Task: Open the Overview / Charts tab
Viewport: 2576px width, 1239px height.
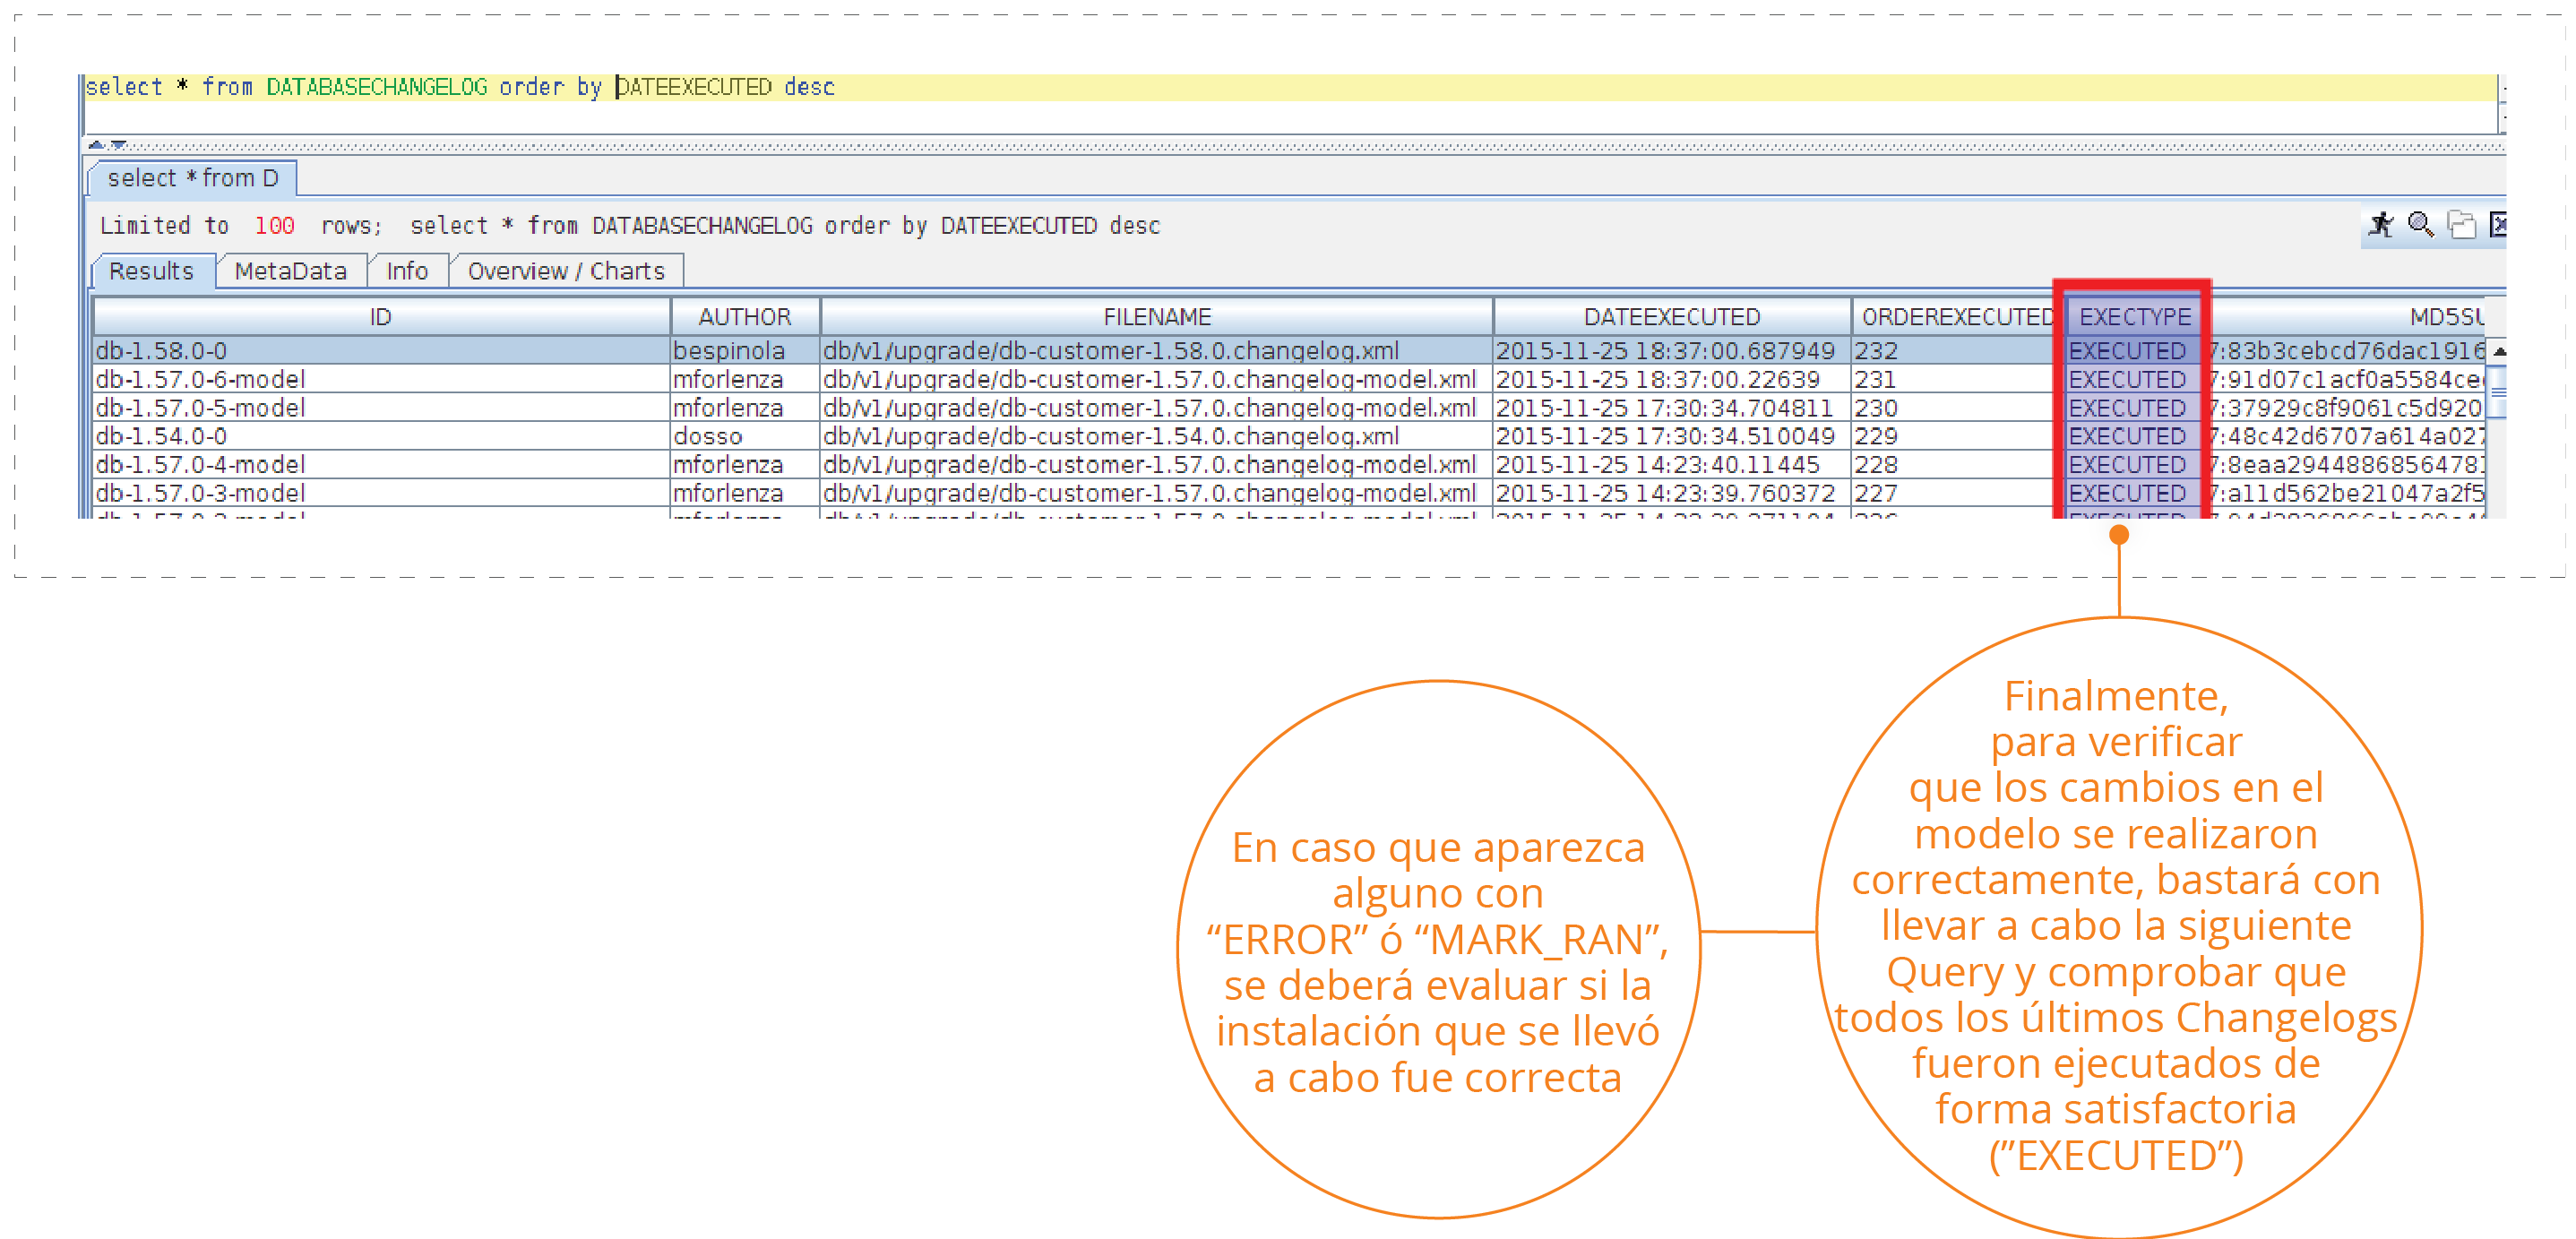Action: click(x=565, y=271)
